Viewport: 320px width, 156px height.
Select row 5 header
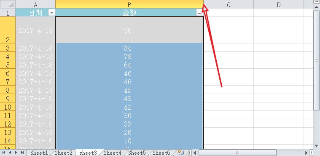(x=8, y=65)
